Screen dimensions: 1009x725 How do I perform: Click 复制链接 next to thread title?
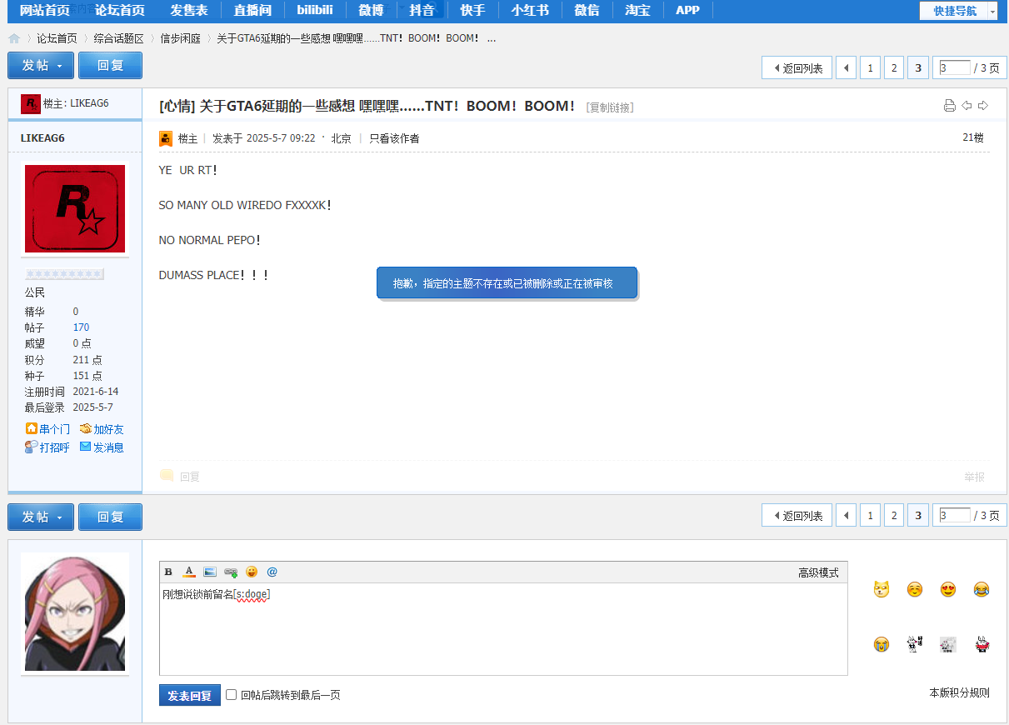609,107
